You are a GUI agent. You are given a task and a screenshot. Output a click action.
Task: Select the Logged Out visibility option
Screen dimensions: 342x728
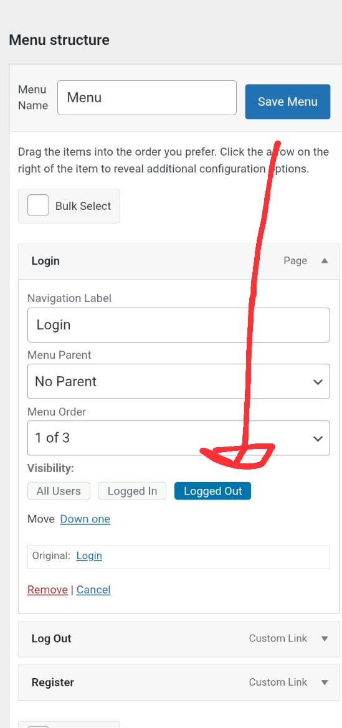(x=213, y=491)
